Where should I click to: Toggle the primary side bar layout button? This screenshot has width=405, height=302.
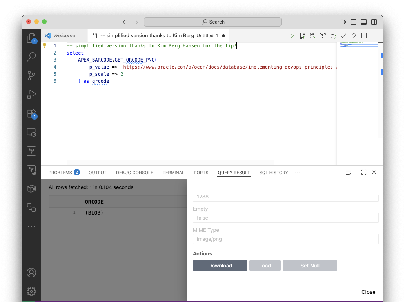coord(354,22)
